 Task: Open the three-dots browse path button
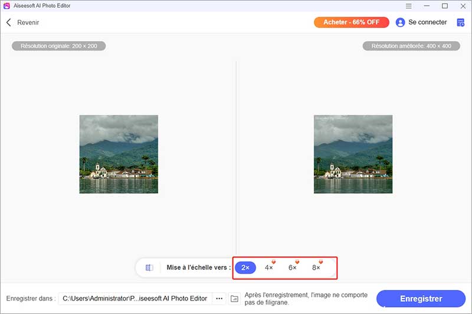[219, 299]
